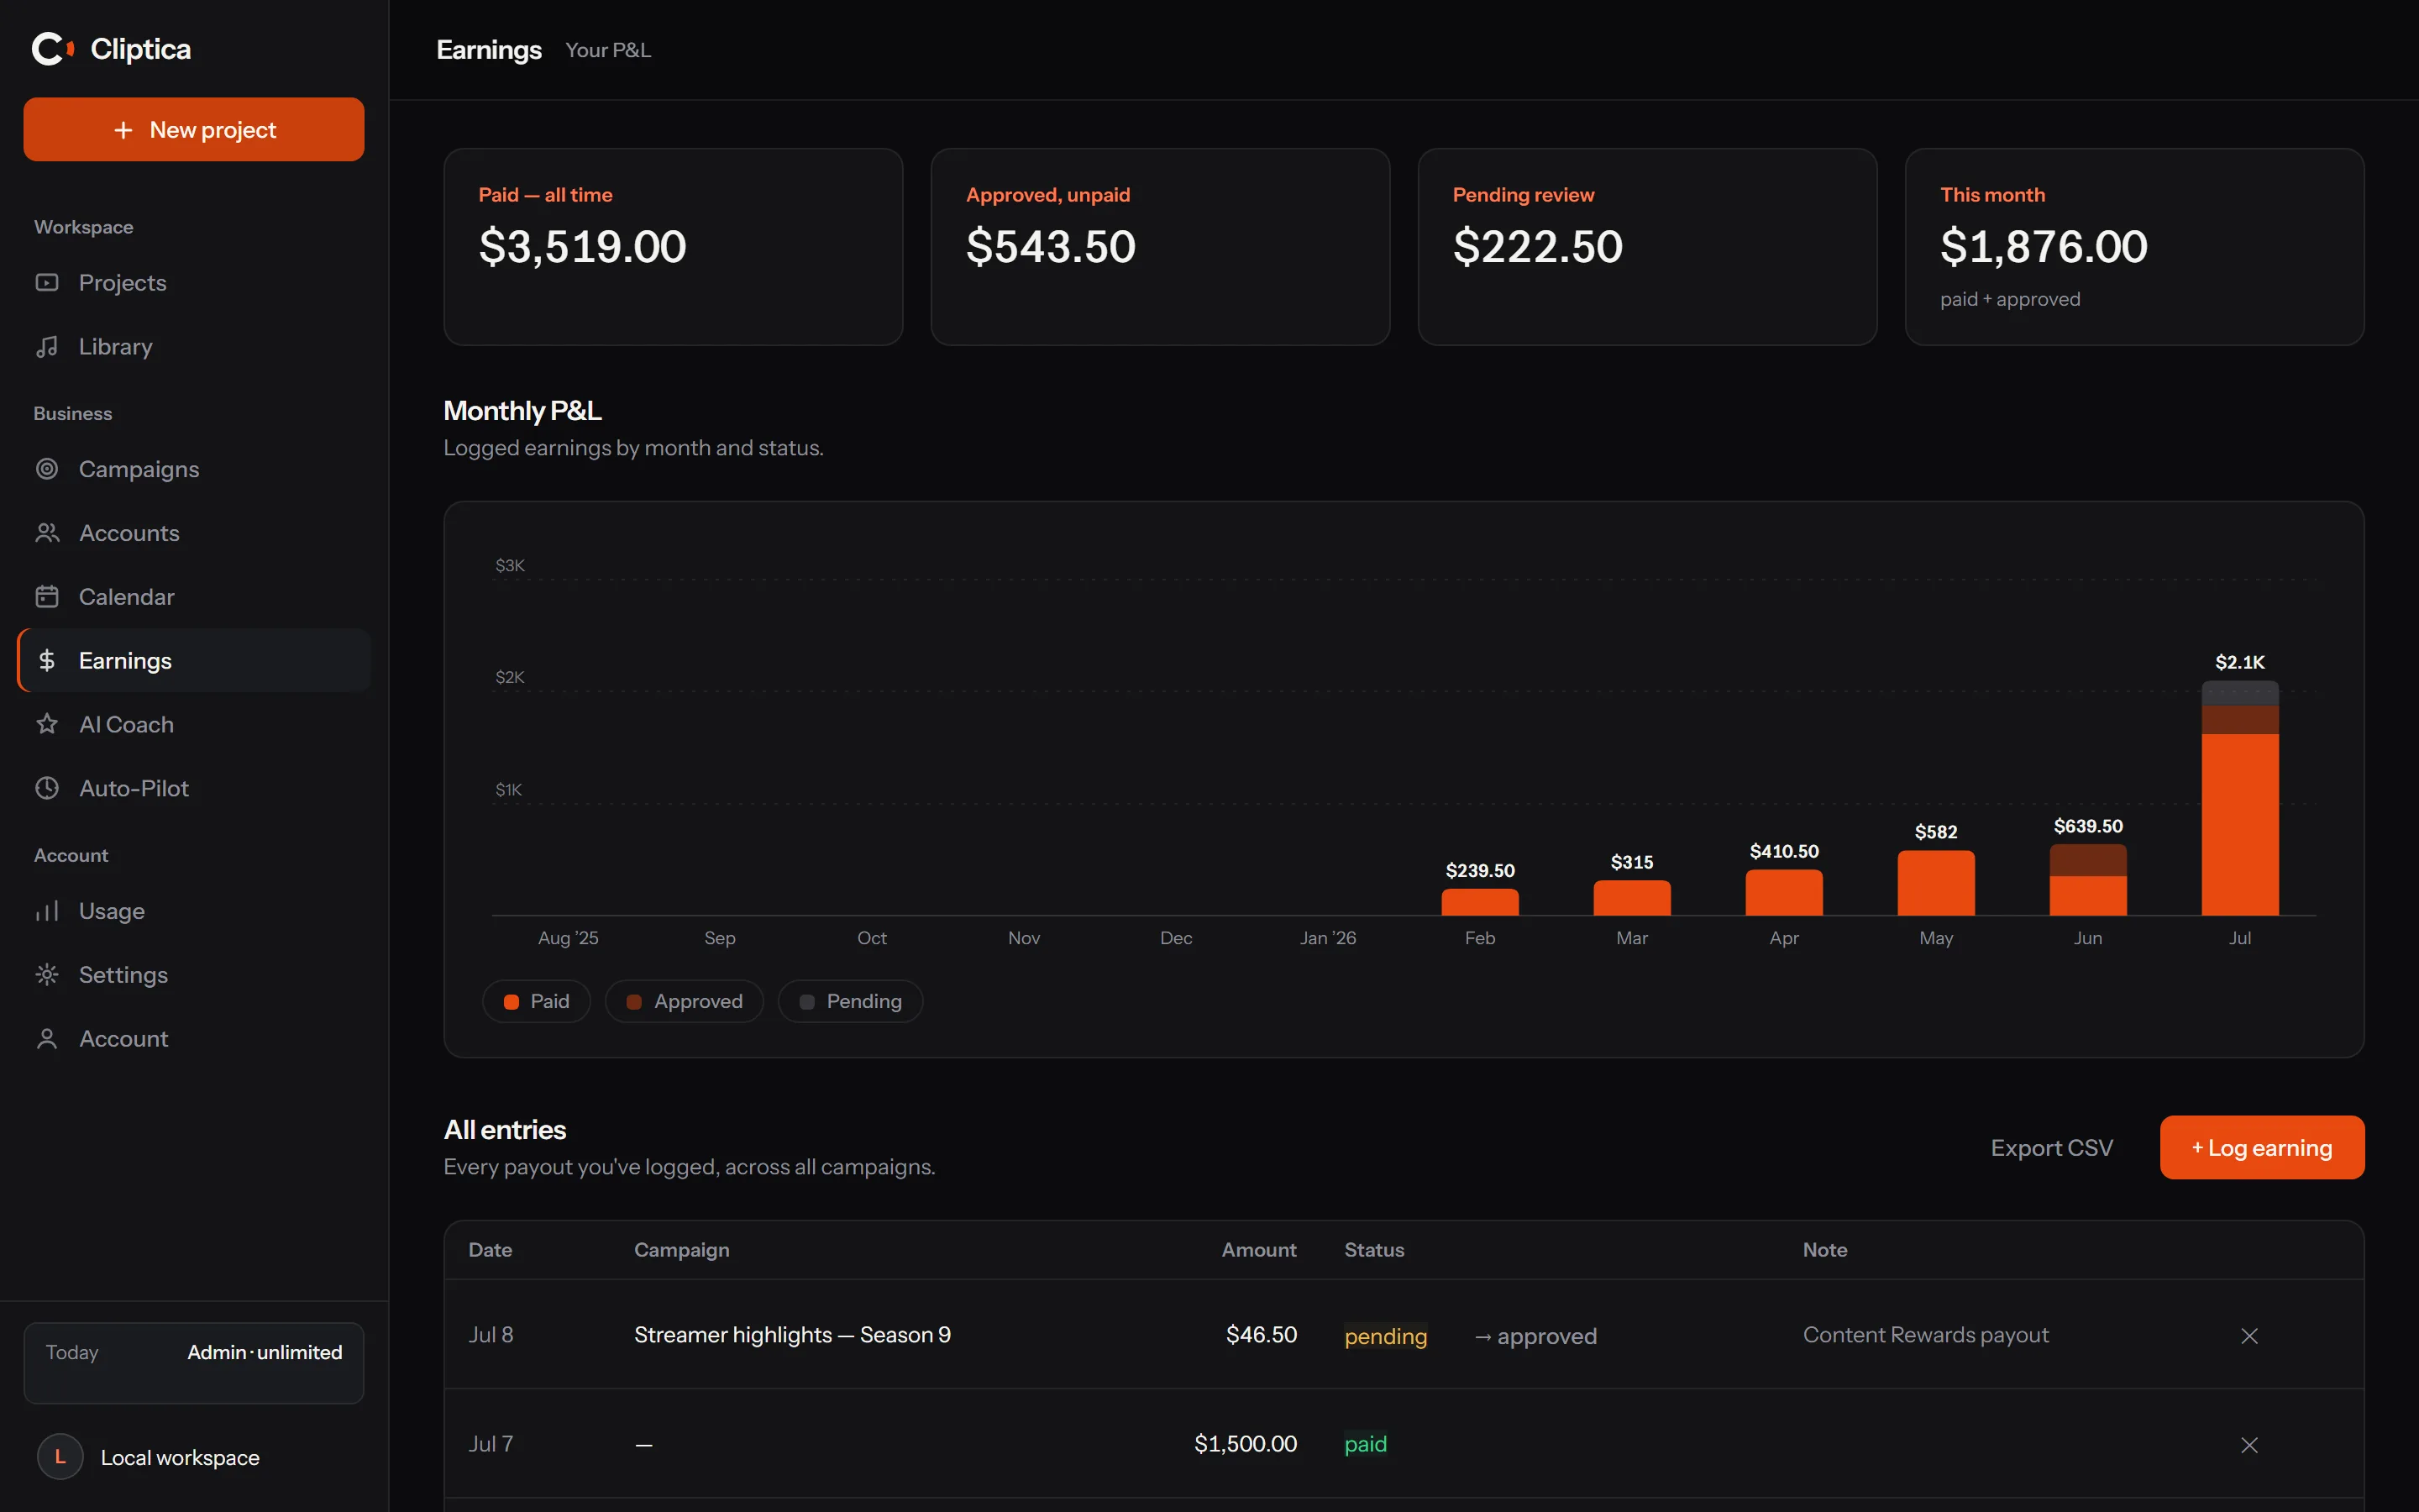The width and height of the screenshot is (2419, 1512).
Task: Click the Date column header
Action: tap(491, 1250)
